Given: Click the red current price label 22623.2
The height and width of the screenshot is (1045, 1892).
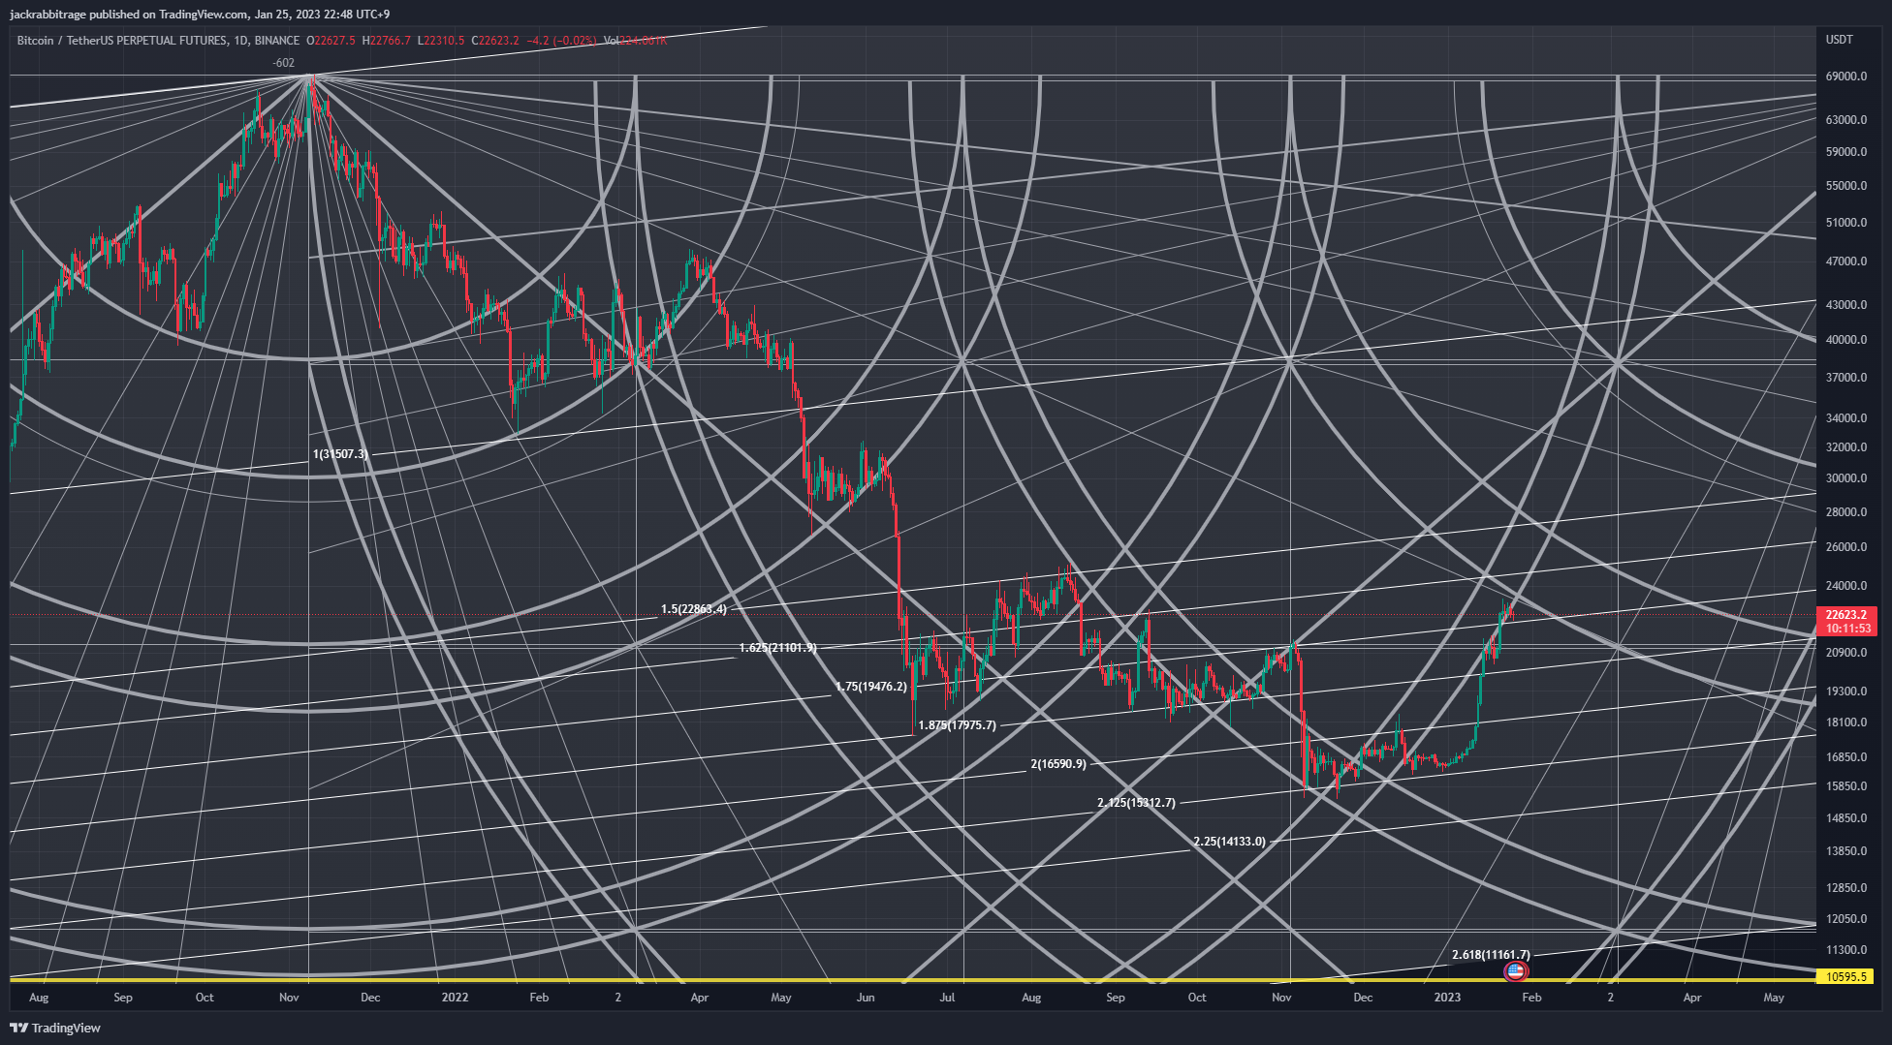Looking at the screenshot, I should pyautogui.click(x=1846, y=615).
